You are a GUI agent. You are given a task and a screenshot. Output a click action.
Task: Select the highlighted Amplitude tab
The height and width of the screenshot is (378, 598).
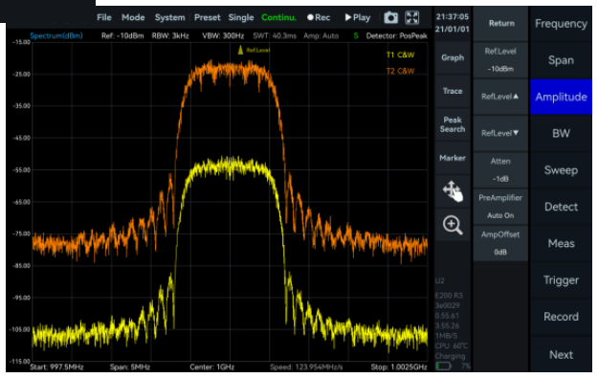(x=561, y=97)
